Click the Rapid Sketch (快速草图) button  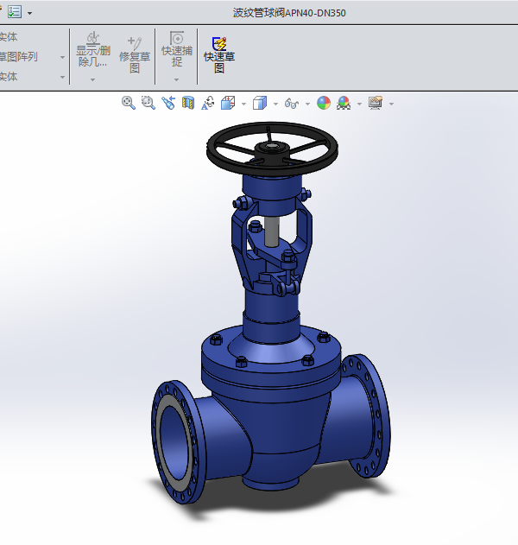tap(219, 55)
